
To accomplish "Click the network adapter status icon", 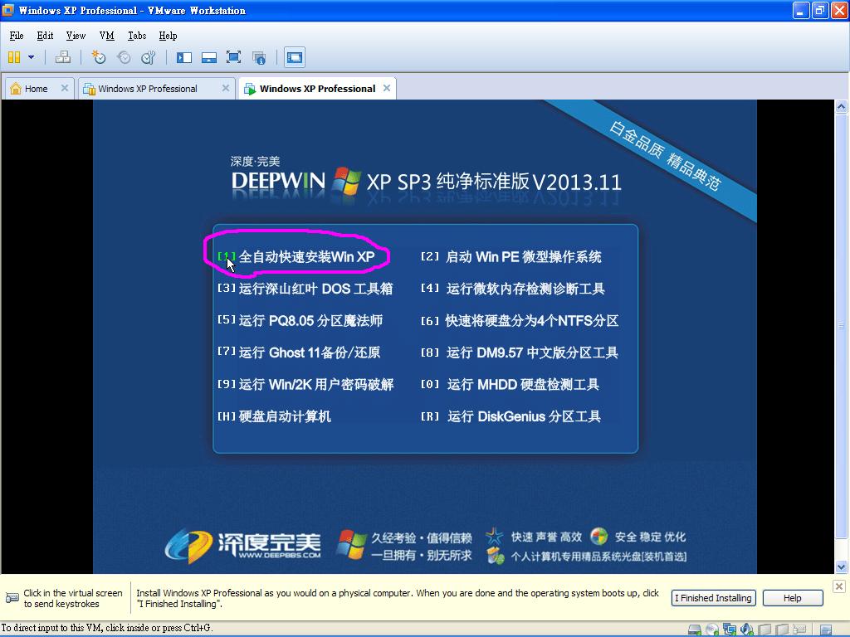I will tap(730, 630).
